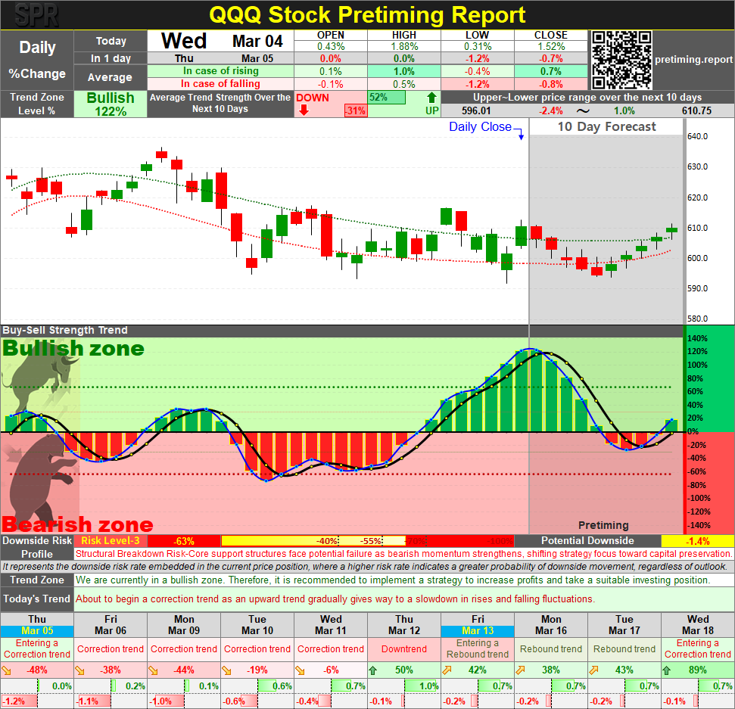Click the Wed Mar 18 column header
This screenshot has height=709, width=735.
(x=697, y=625)
